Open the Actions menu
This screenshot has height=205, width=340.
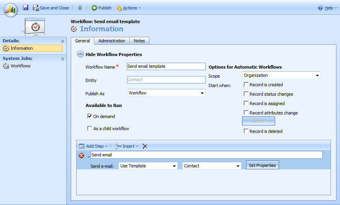pos(130,8)
